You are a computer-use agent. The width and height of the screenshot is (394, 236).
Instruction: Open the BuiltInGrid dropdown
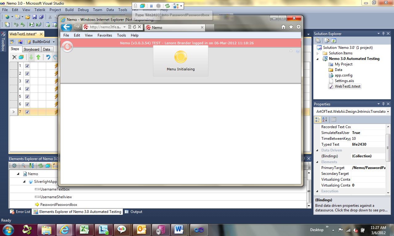pyautogui.click(x=54, y=42)
